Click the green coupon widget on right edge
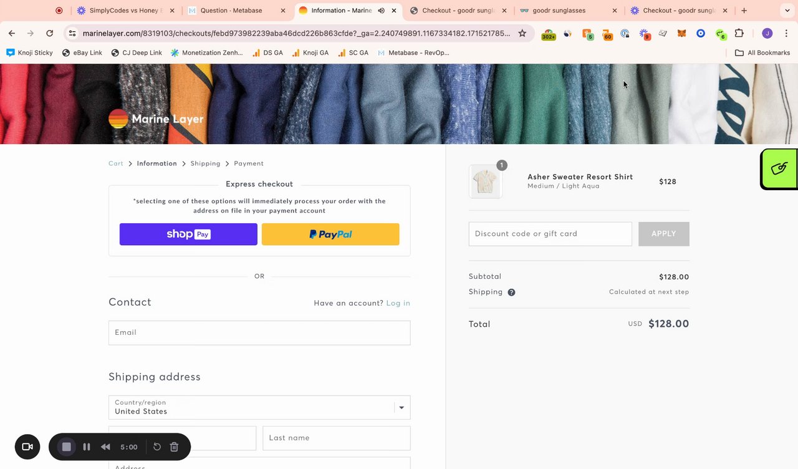Viewport: 798px width, 469px height. coord(779,168)
